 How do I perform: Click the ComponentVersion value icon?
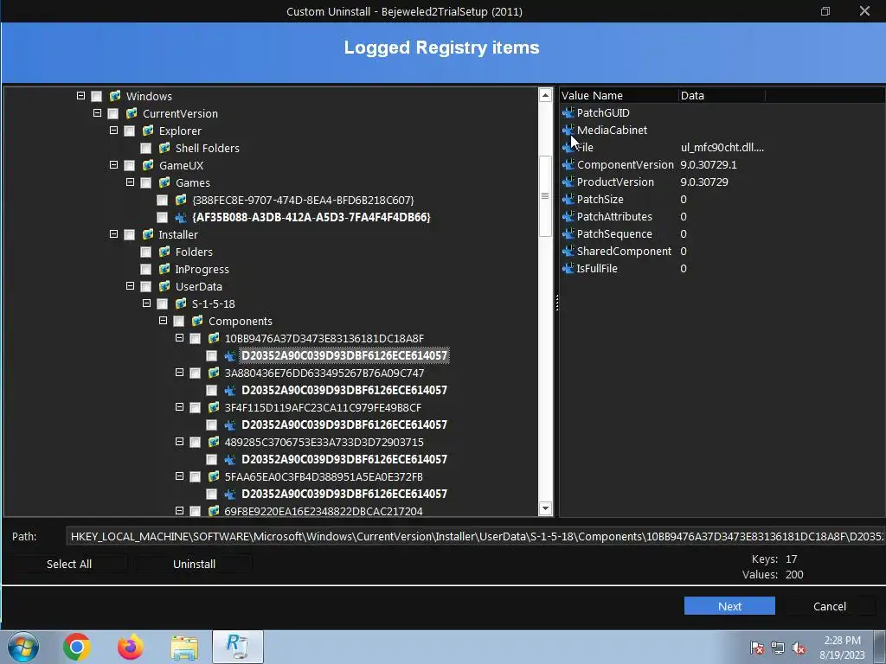[x=568, y=165]
